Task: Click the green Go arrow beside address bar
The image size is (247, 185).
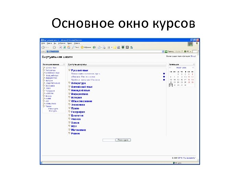Action: [166, 51]
